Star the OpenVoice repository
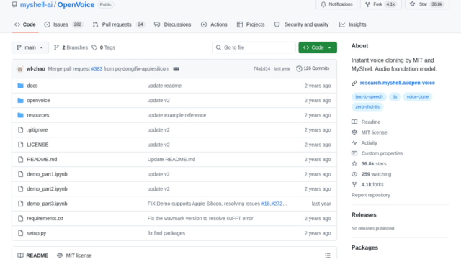The width and height of the screenshot is (461, 259). (x=427, y=4)
